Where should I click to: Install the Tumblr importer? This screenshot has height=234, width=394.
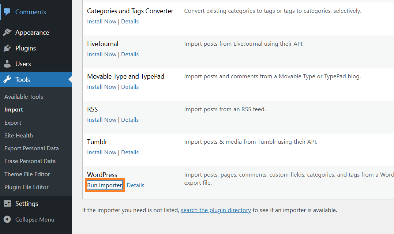coord(101,152)
